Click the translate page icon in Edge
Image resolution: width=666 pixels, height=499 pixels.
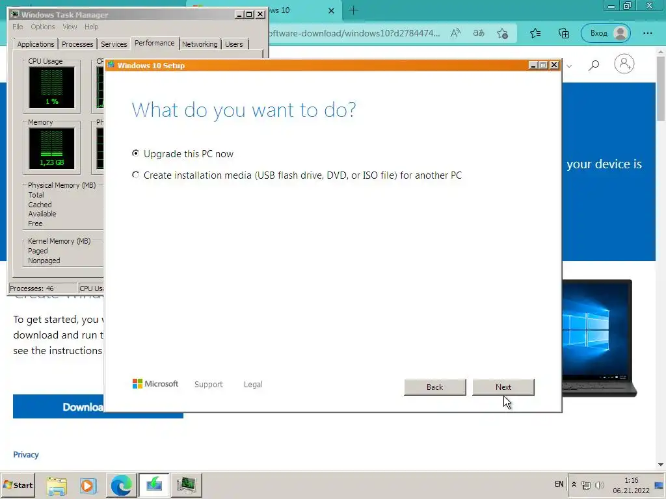[479, 33]
